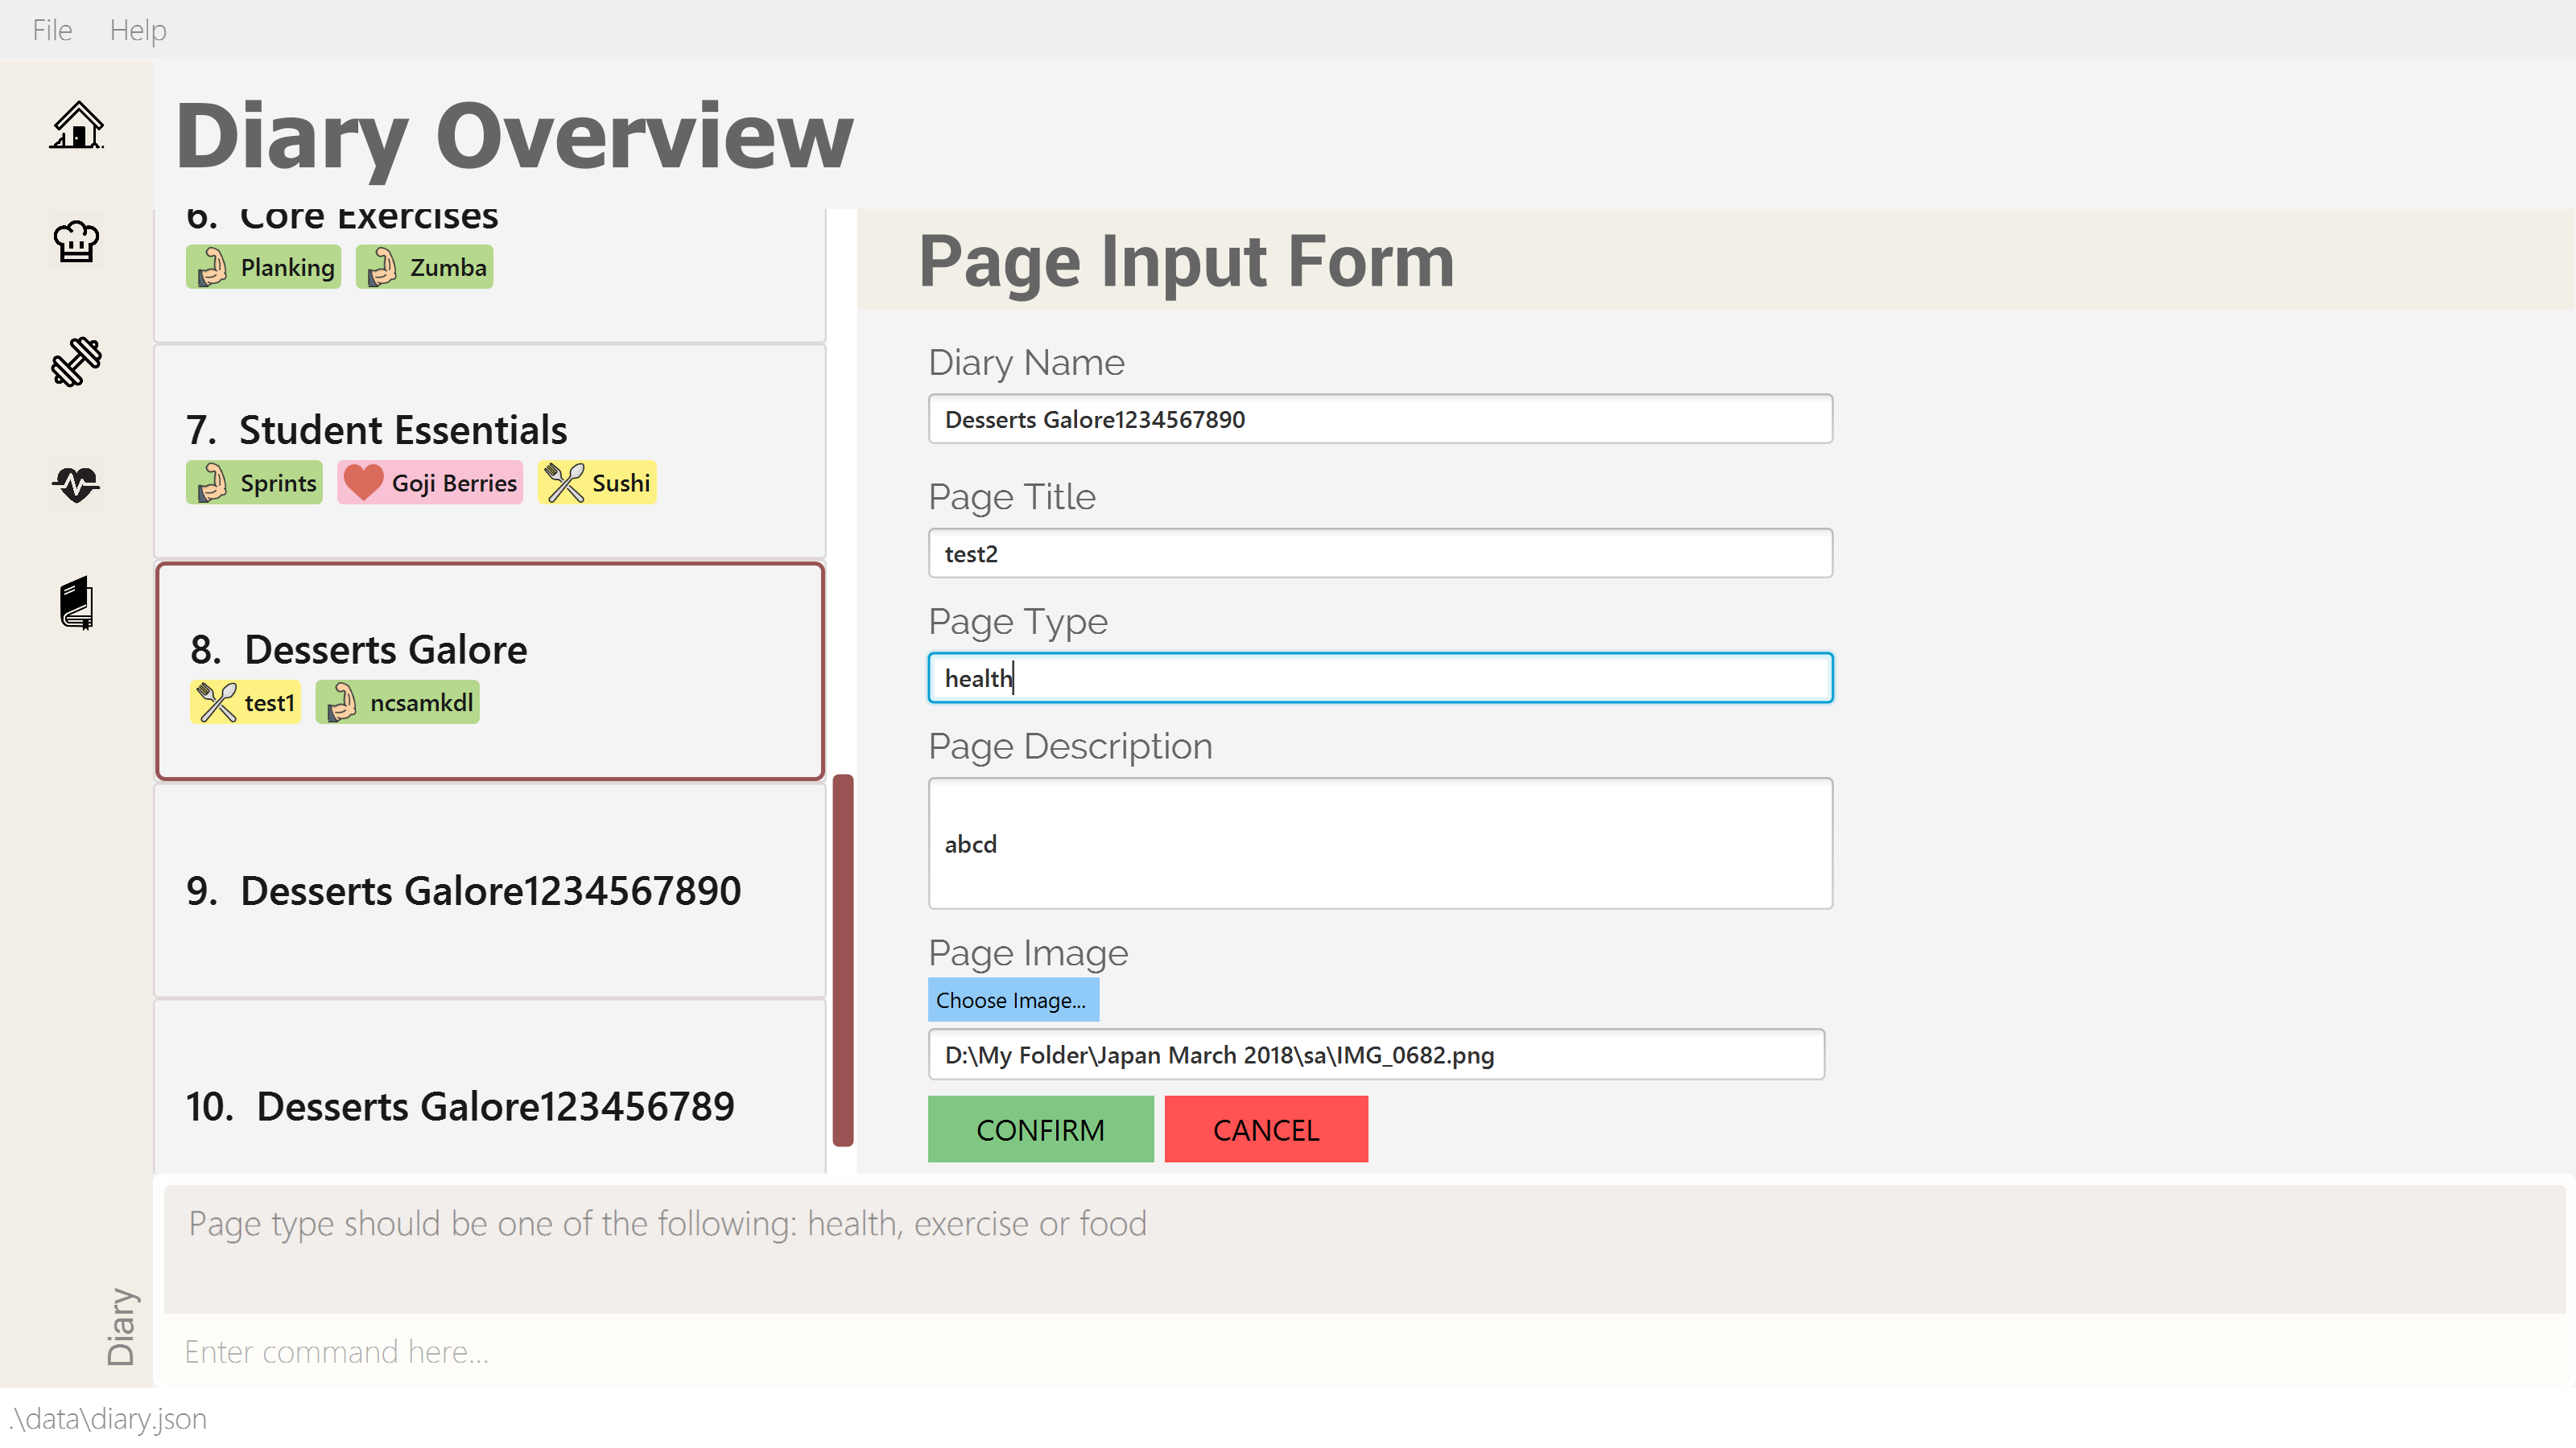Click the Enter command here box
The width and height of the screenshot is (2576, 1448).
[x=1360, y=1351]
